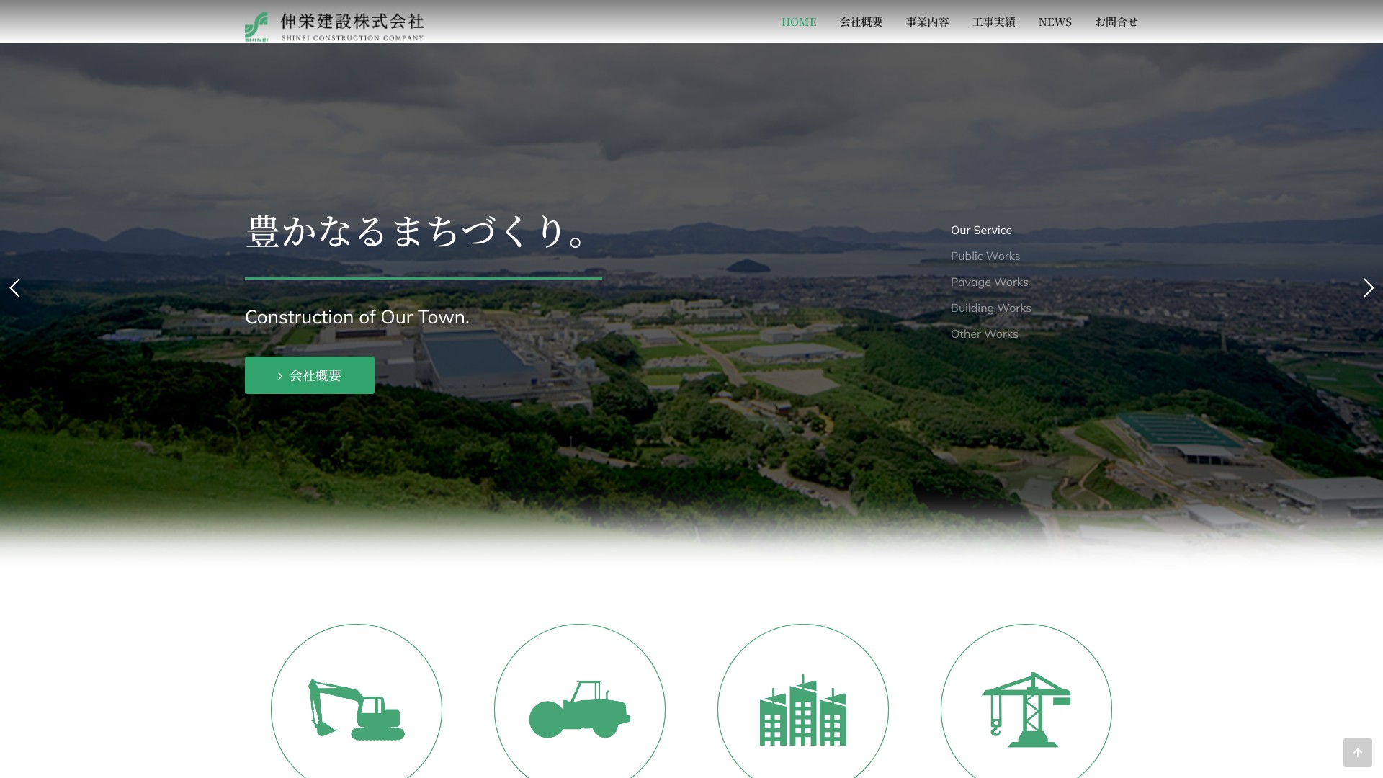Click the buildings icon circle
1383x778 pixels.
point(803,709)
